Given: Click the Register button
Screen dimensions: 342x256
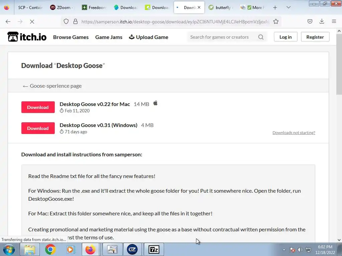Looking at the screenshot, I should (315, 37).
